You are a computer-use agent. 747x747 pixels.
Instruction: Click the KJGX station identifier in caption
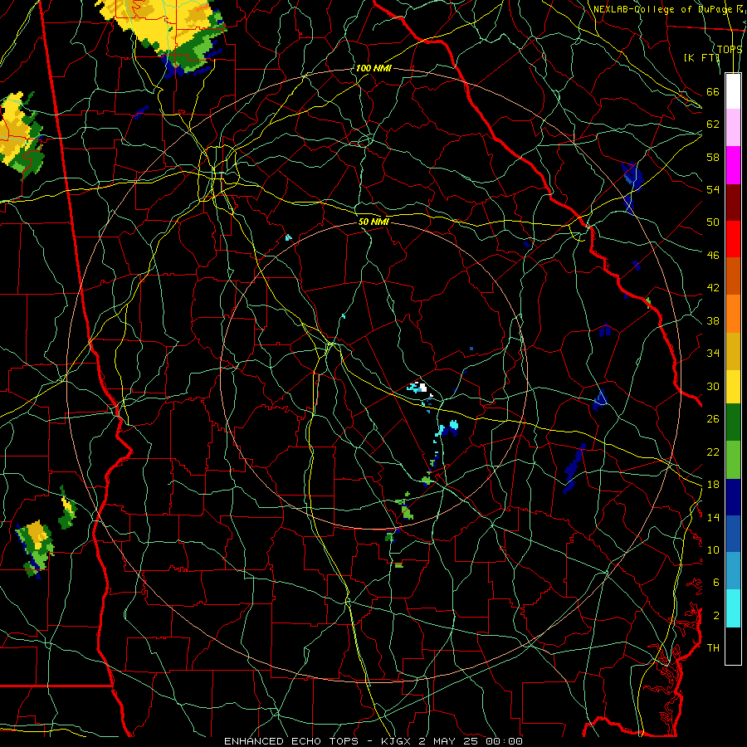pos(395,741)
